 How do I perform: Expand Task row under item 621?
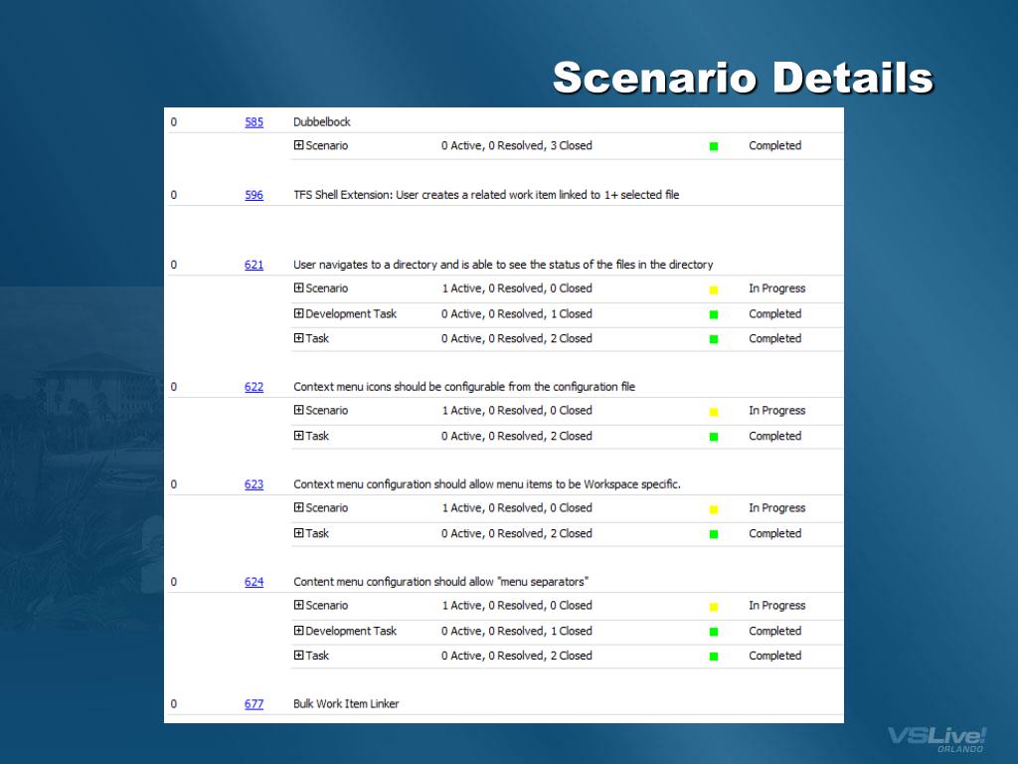click(x=298, y=338)
